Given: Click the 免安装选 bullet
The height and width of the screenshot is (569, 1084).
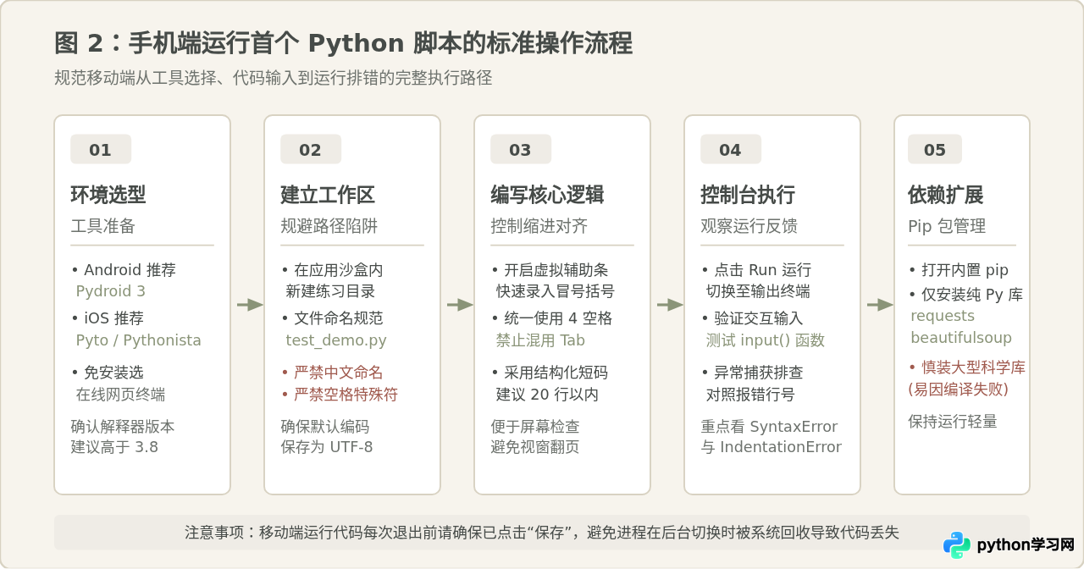Looking at the screenshot, I should click(108, 373).
